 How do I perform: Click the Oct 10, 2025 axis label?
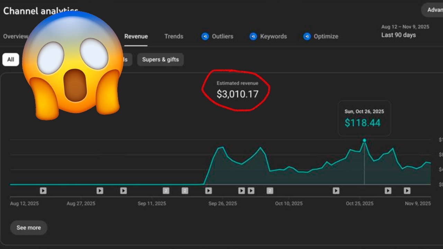point(289,203)
